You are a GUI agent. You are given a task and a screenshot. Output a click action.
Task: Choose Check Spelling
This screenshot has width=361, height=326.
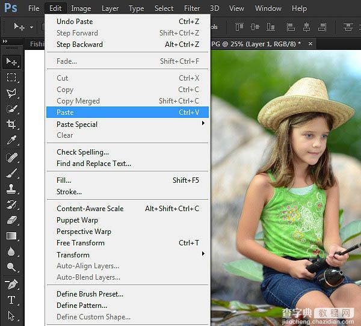[128, 152]
